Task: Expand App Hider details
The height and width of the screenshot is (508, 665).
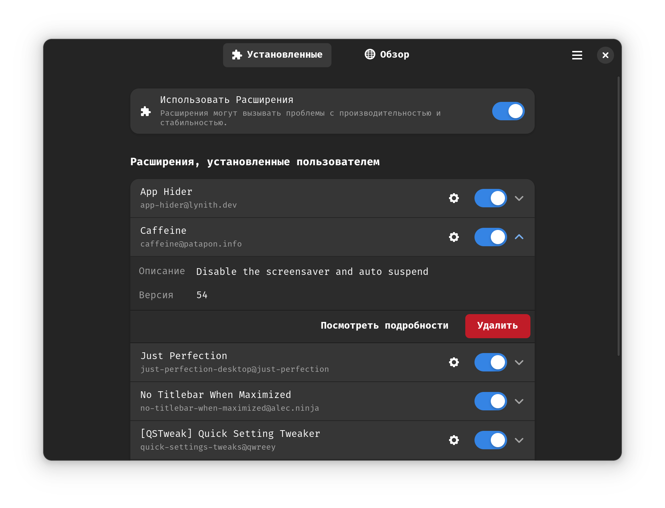Action: pos(519,198)
